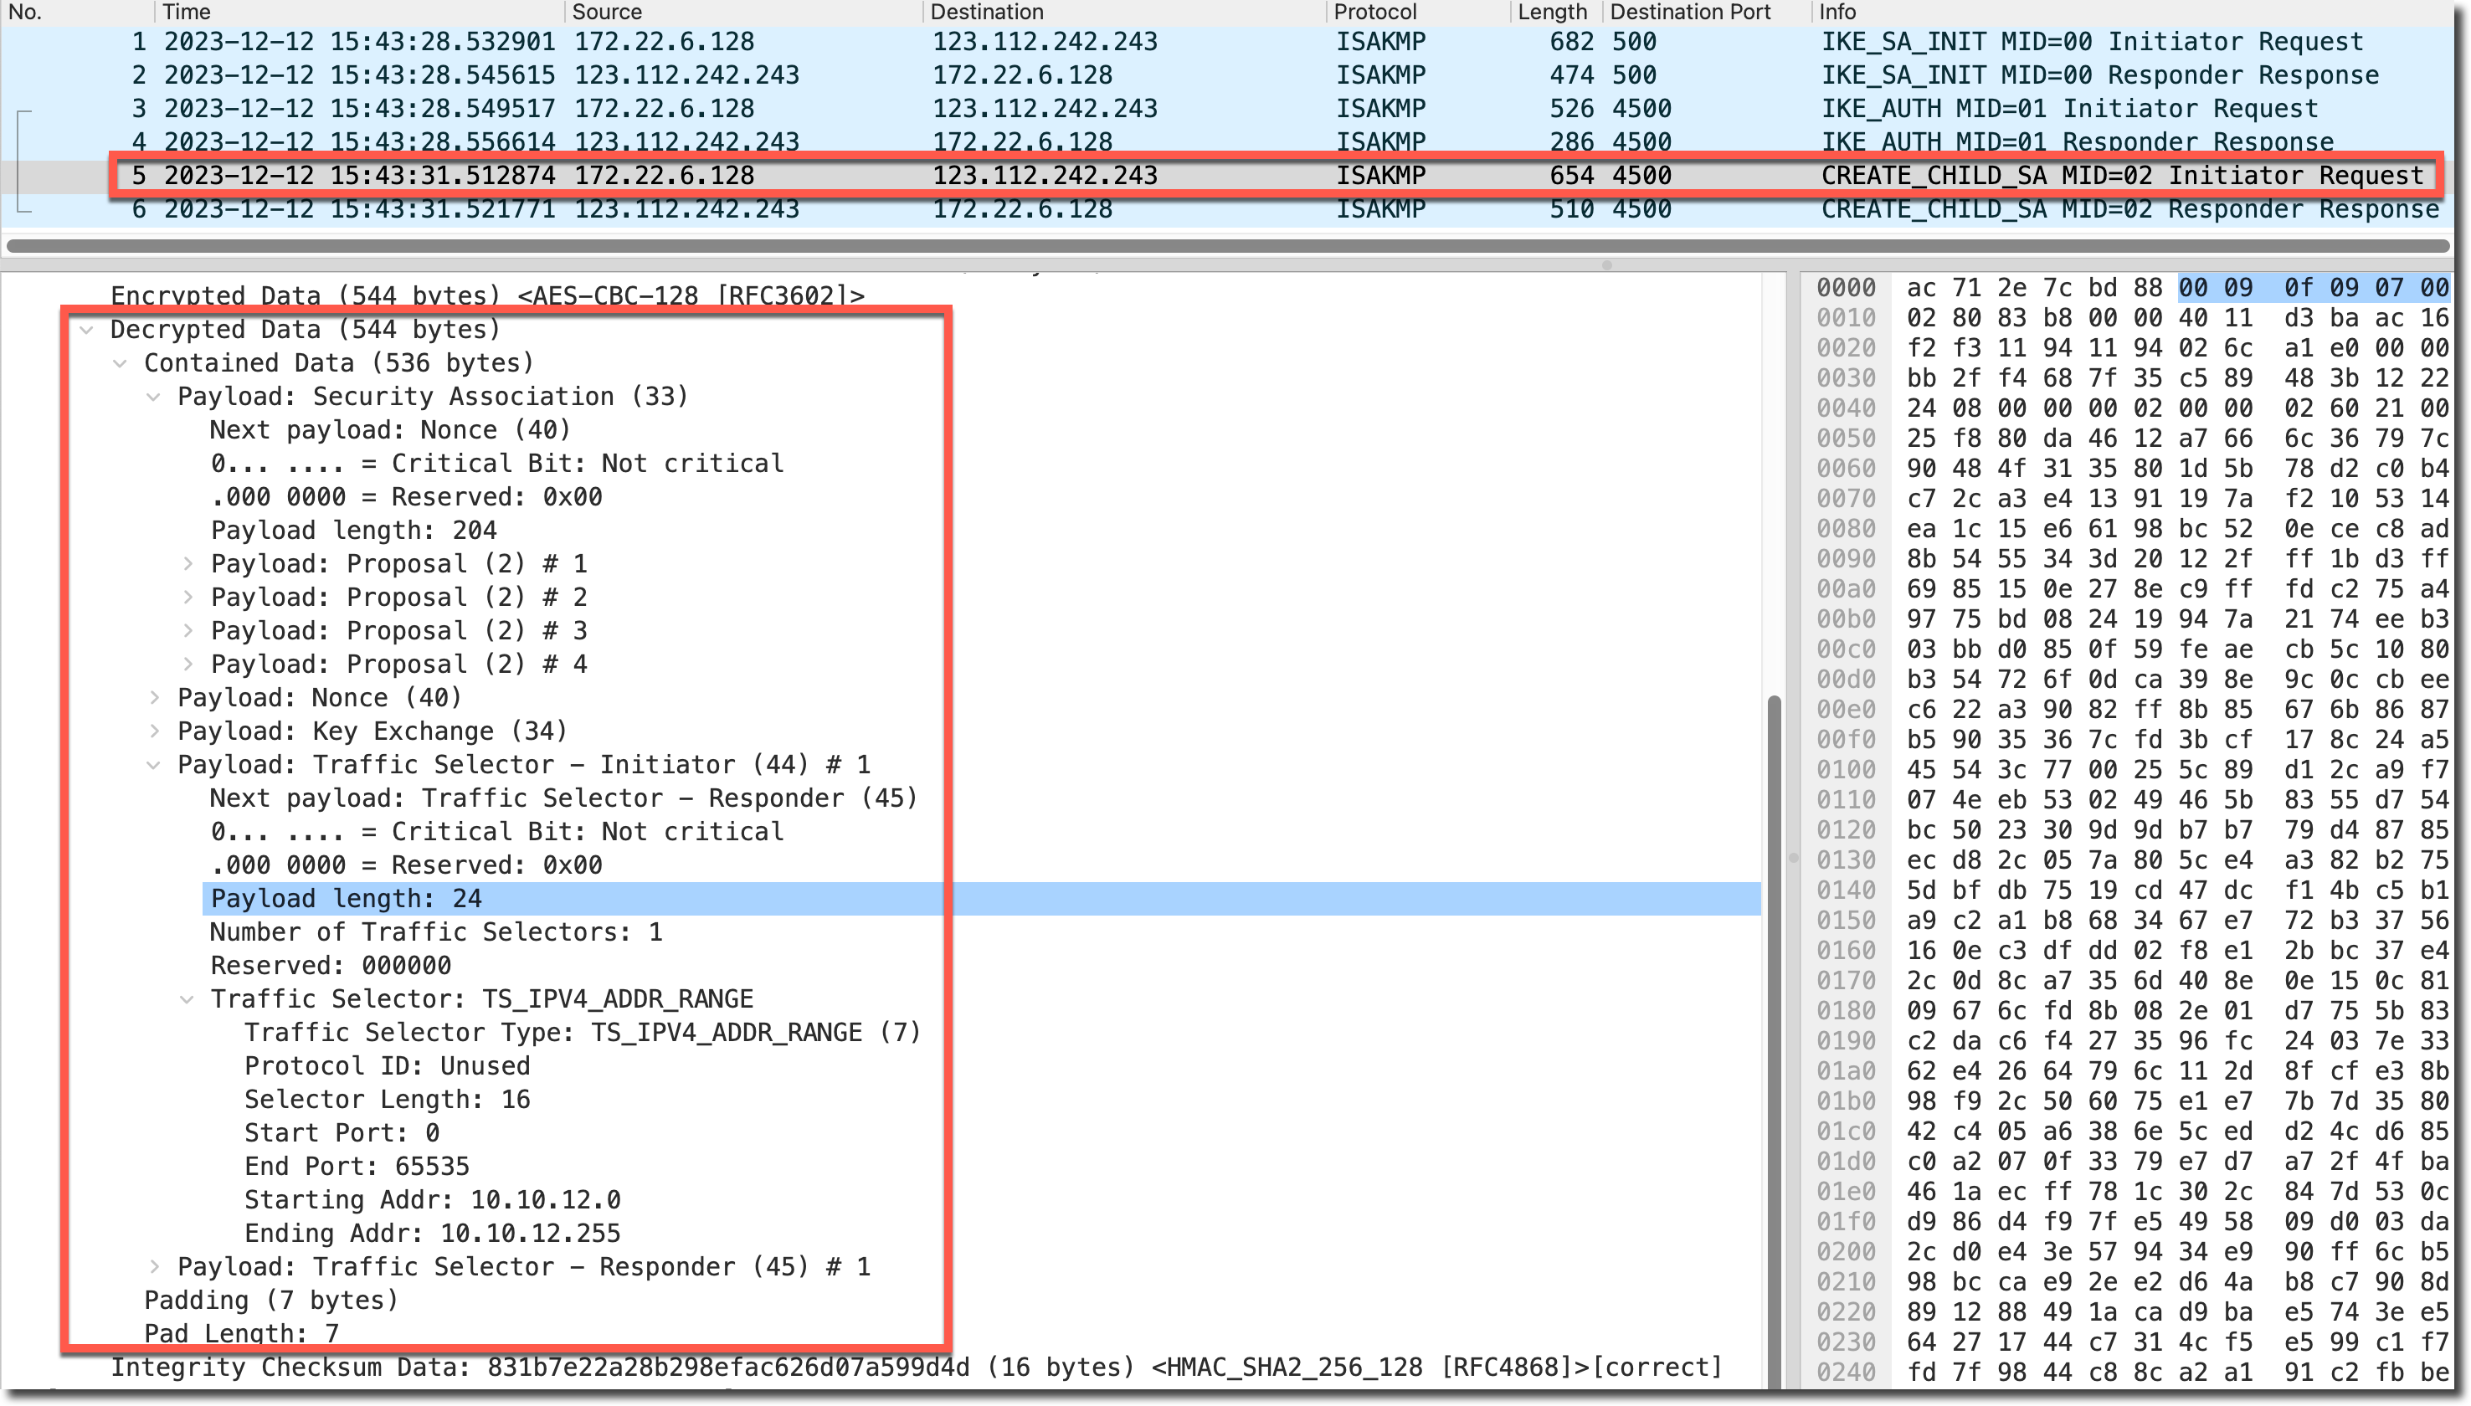
Task: Expand the Key Exchange payload
Action: coord(153,732)
